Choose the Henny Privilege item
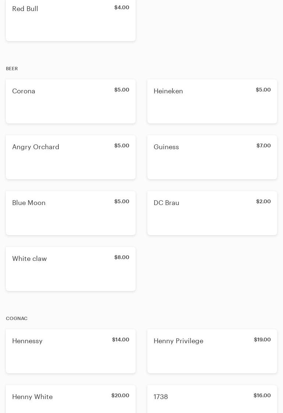283x413 pixels. [212, 351]
